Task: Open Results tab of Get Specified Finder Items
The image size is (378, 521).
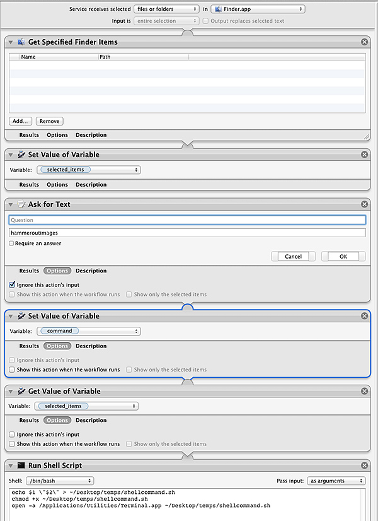Action: (x=29, y=135)
